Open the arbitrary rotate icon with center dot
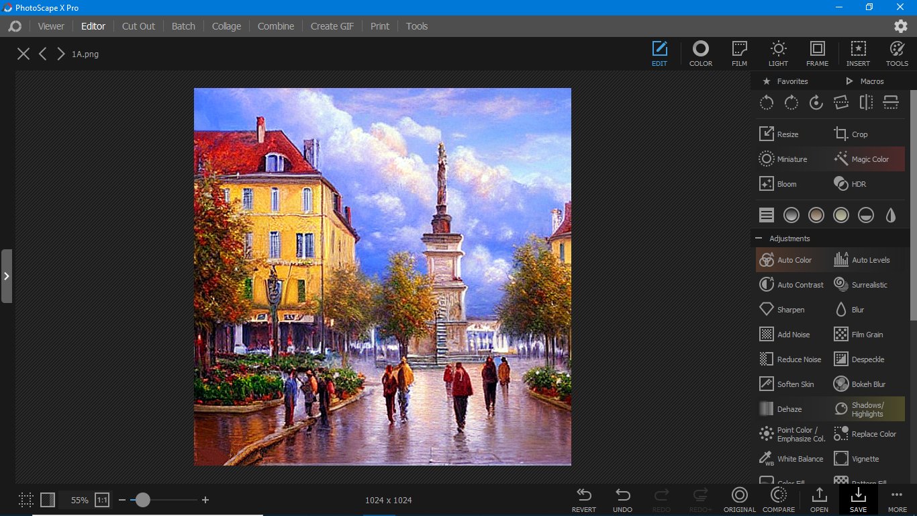The image size is (917, 516). (816, 103)
